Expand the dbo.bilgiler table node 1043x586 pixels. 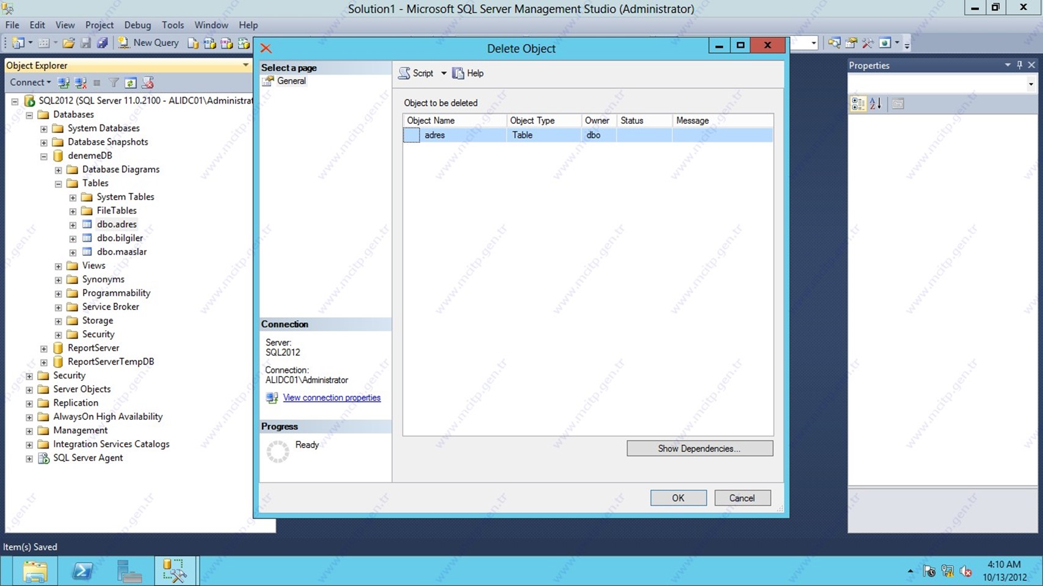(73, 239)
